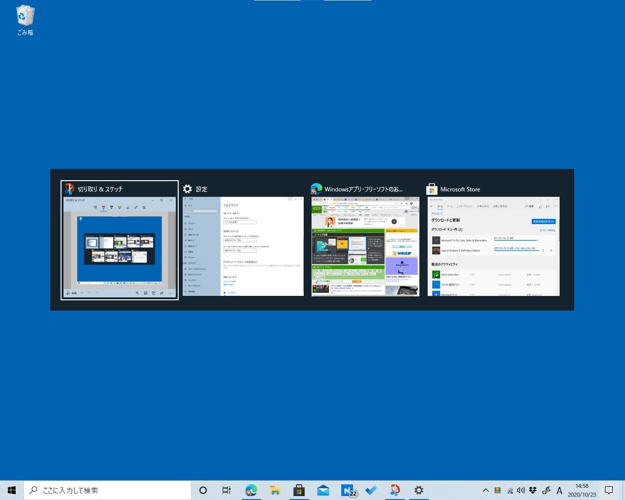625x500 pixels.
Task: Open Cortana from the taskbar circle icon
Action: 203,490
